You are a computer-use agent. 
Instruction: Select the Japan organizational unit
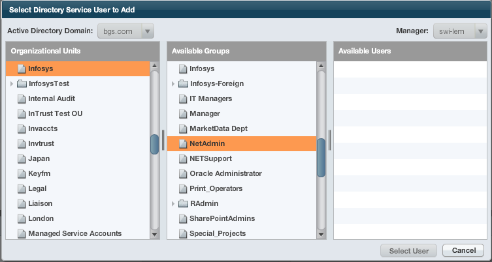[x=78, y=159]
